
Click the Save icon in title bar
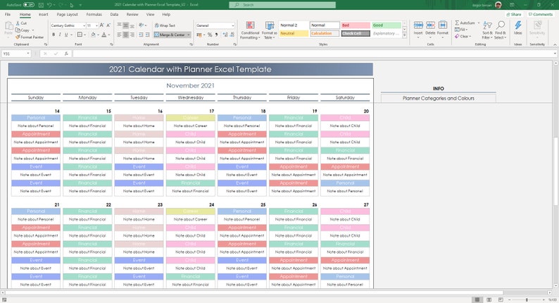(41, 5)
